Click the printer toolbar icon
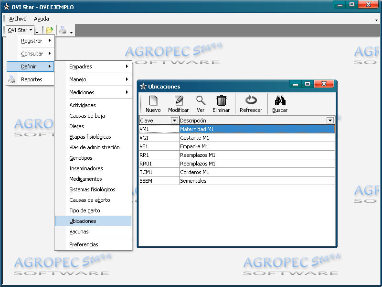382x287 pixels. click(x=63, y=30)
